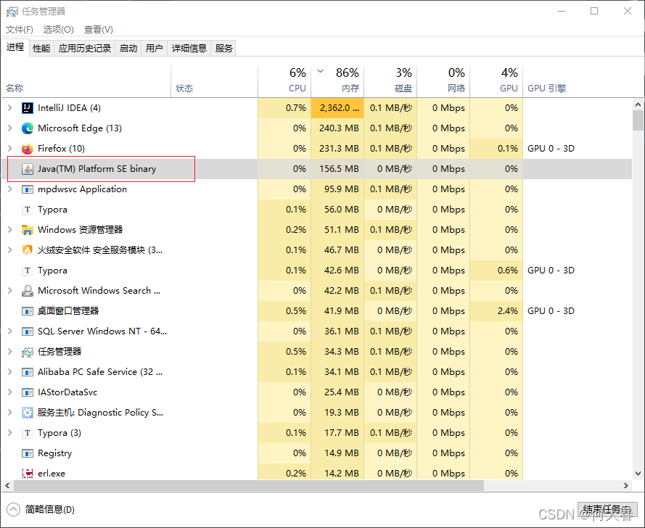Click the Typora icon using 42.6 MB

point(27,271)
